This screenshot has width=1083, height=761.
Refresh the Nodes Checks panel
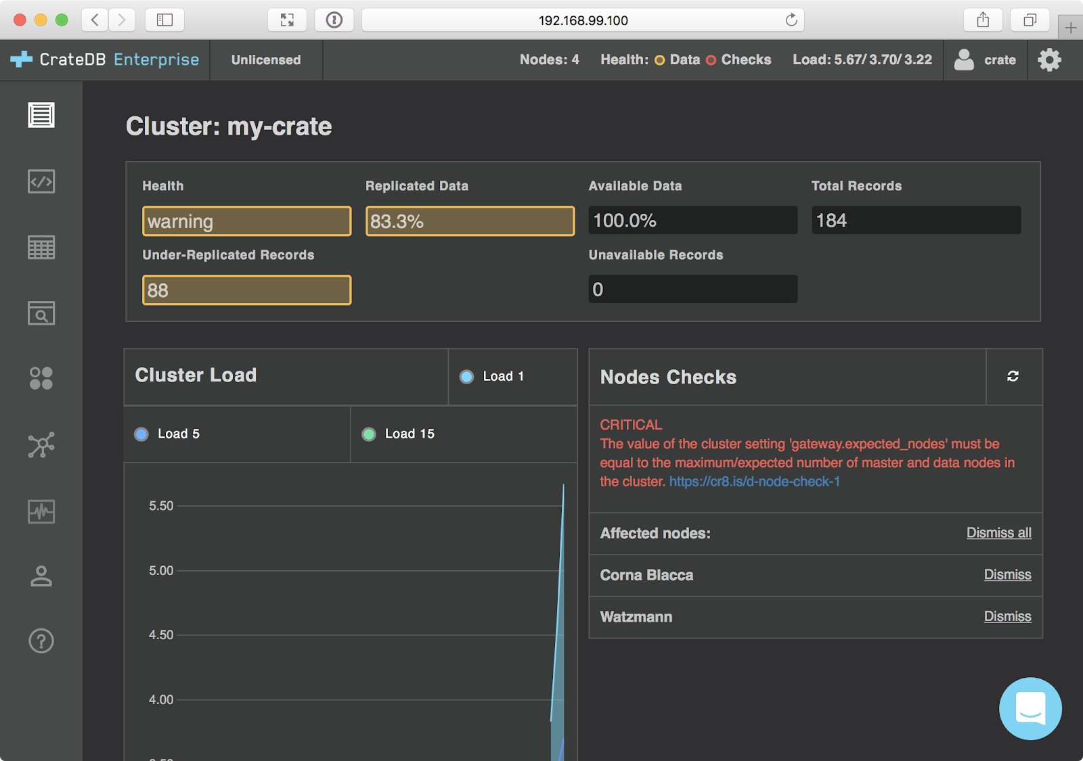(1013, 377)
